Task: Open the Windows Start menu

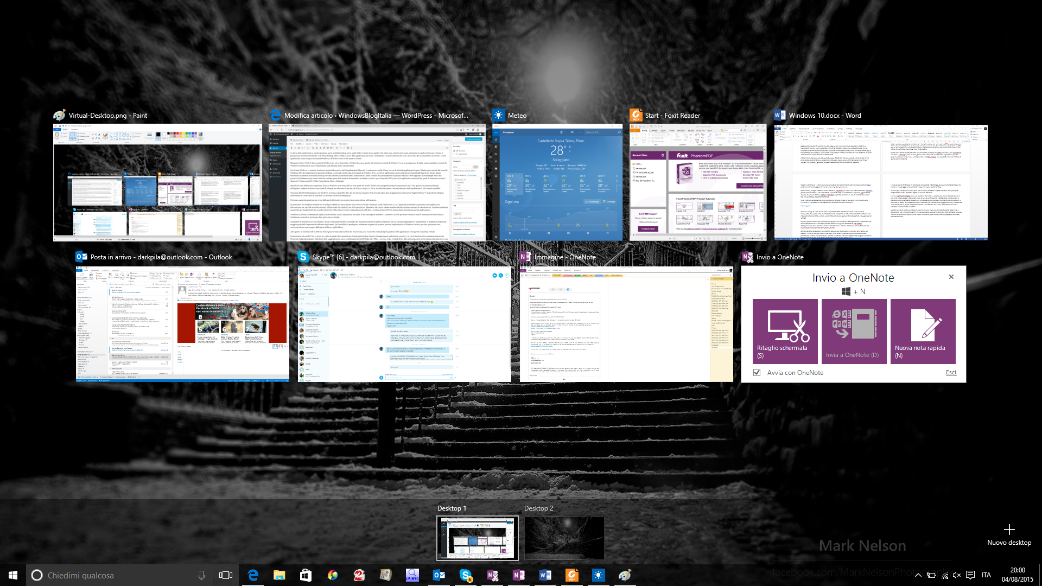Action: pos(13,575)
